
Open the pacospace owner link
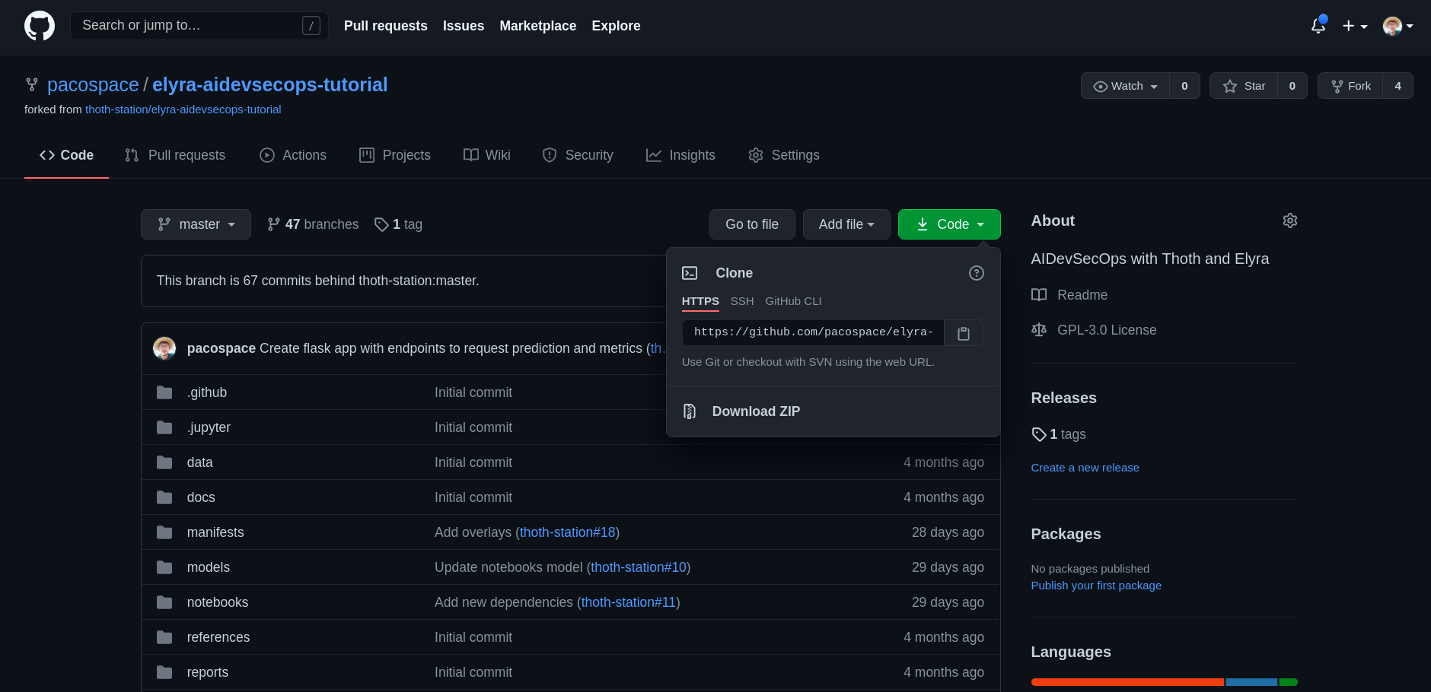click(x=93, y=84)
